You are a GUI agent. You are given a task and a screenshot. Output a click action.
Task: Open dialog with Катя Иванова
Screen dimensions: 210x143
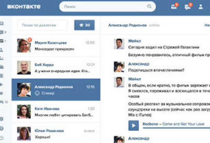click(x=56, y=112)
